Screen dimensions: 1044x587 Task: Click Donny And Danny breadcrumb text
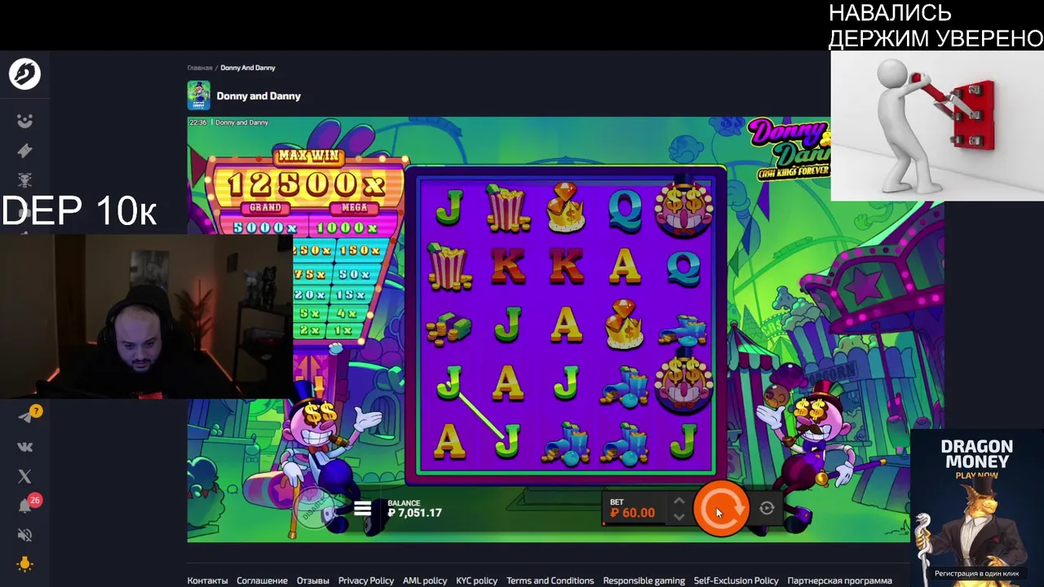(x=248, y=68)
